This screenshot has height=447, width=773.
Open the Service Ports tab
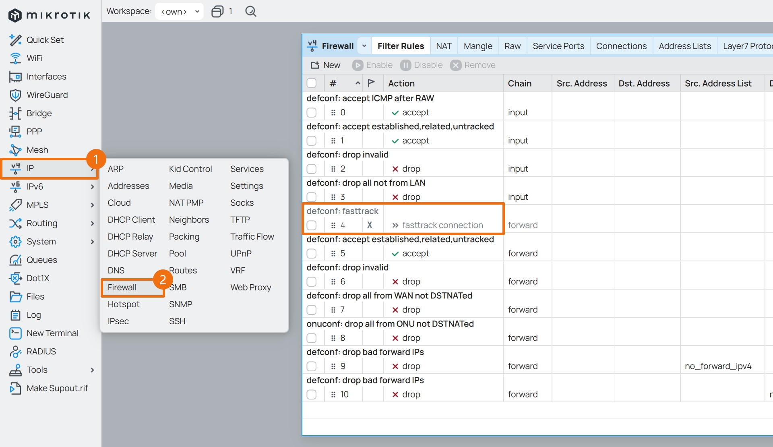click(x=558, y=46)
